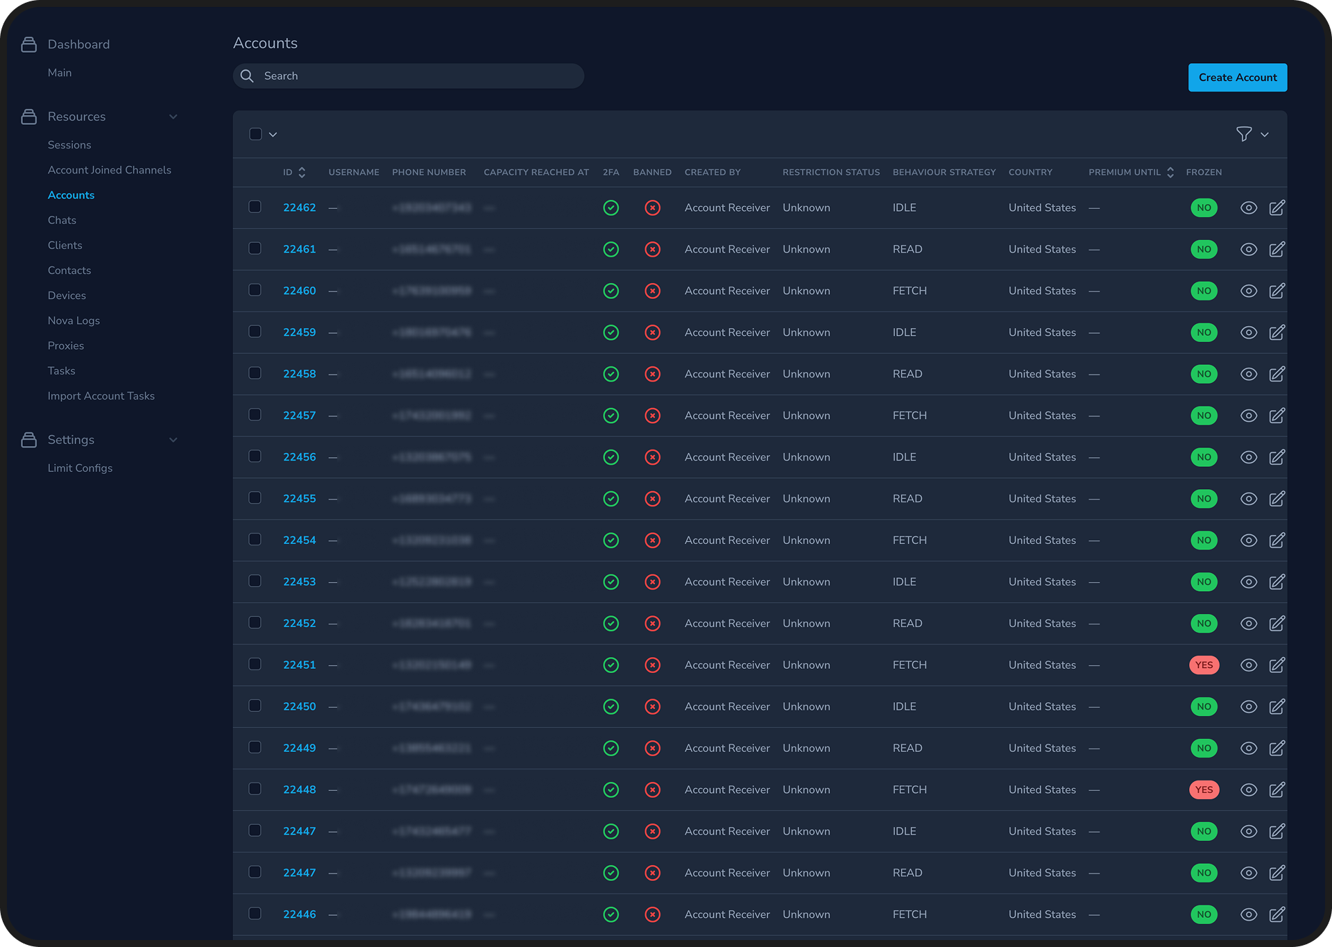Select the checkbox for account 22451
Screen dimensions: 1332x947
[x=255, y=664]
